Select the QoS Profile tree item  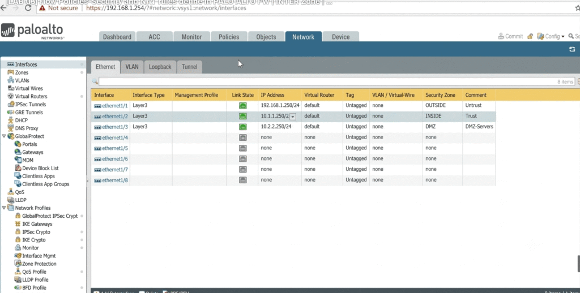pyautogui.click(x=34, y=272)
